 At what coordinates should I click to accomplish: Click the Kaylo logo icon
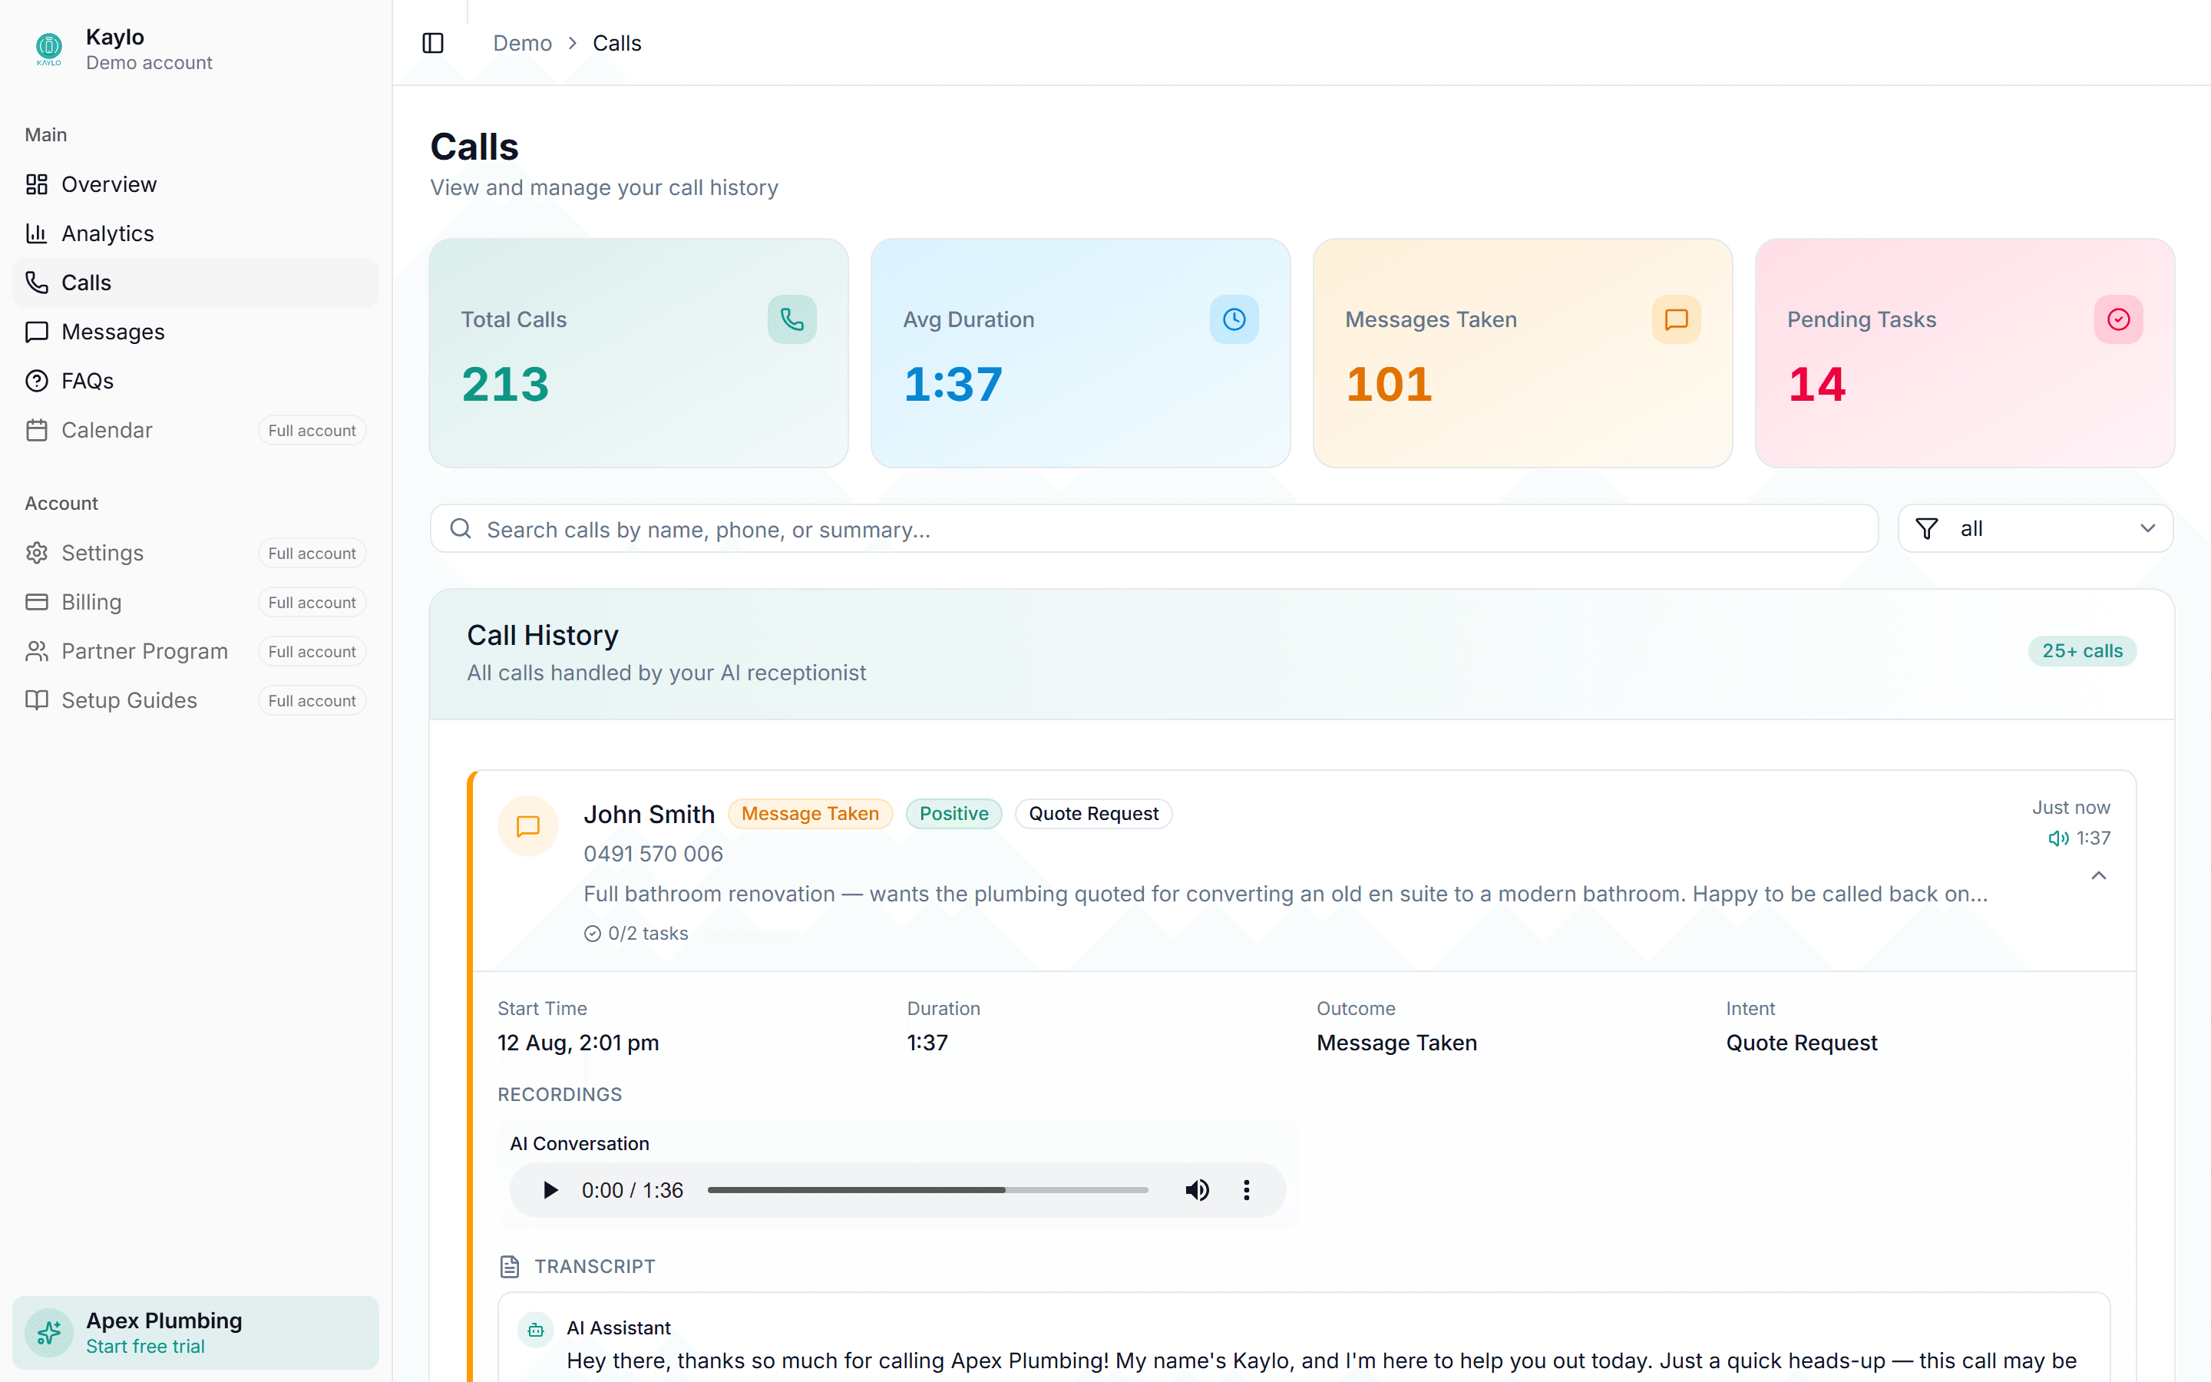tap(49, 48)
